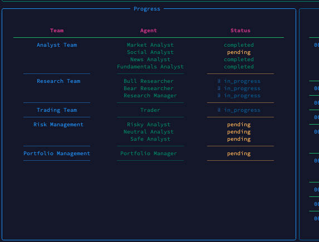Viewport: 319px width, 242px height.
Task: Select the 'Safe Analyst' agent row
Action: (150, 139)
